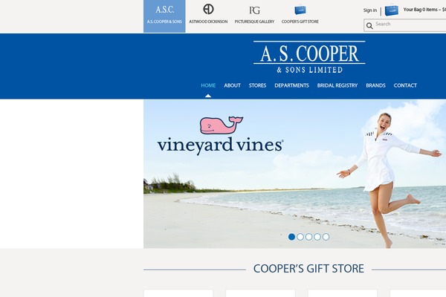Click the Picturesque Gallery PG logo icon
Image resolution: width=446 pixels, height=297 pixels.
254,10
